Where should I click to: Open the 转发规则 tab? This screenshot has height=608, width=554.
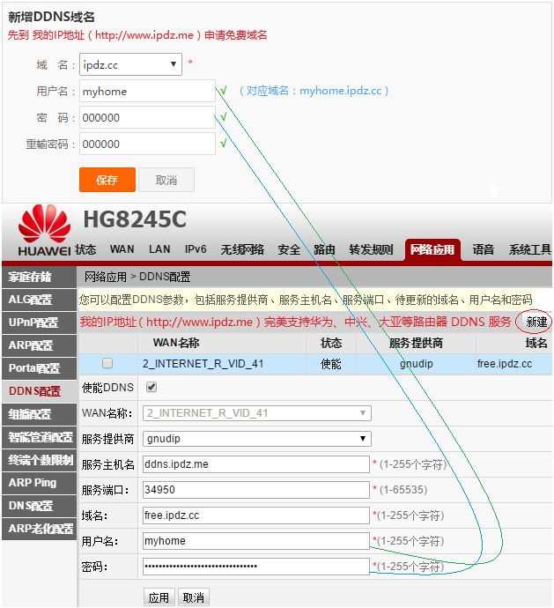pyautogui.click(x=371, y=249)
